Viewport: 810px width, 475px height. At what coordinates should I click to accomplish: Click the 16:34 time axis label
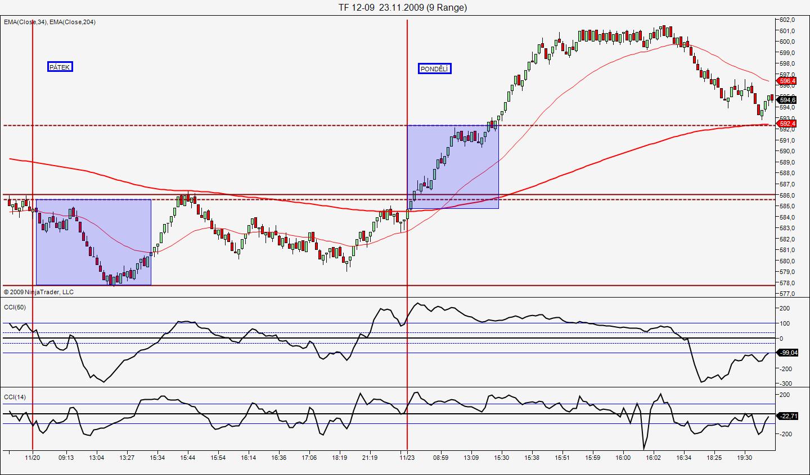pos(684,458)
